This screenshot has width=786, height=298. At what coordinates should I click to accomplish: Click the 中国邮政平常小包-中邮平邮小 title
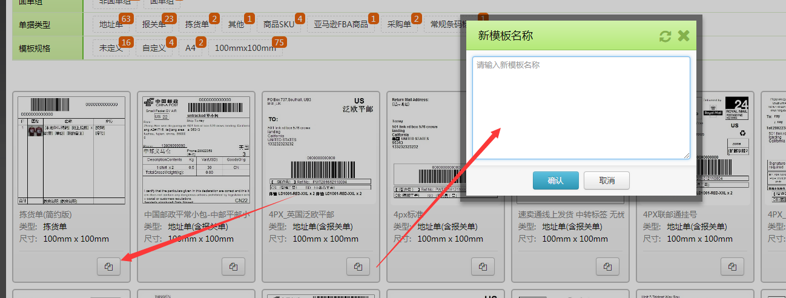point(197,214)
